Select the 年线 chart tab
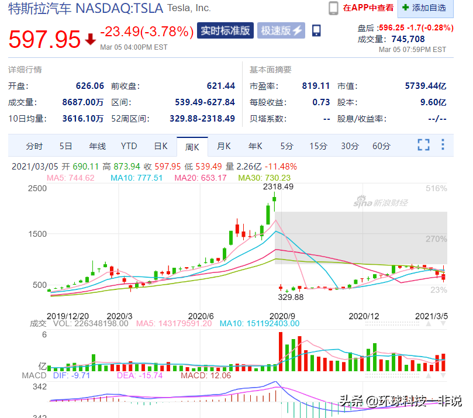Image resolution: width=473 pixels, height=418 pixels. click(x=97, y=146)
